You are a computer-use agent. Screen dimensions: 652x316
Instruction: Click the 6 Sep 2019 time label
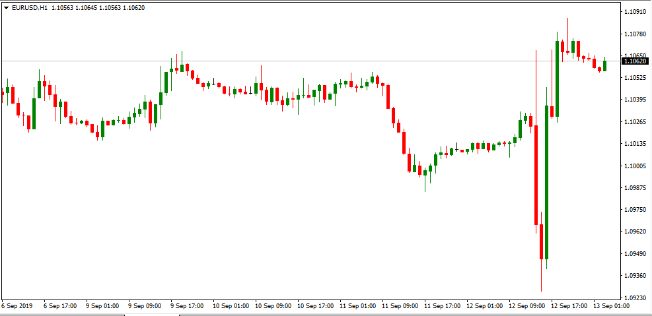point(17,306)
